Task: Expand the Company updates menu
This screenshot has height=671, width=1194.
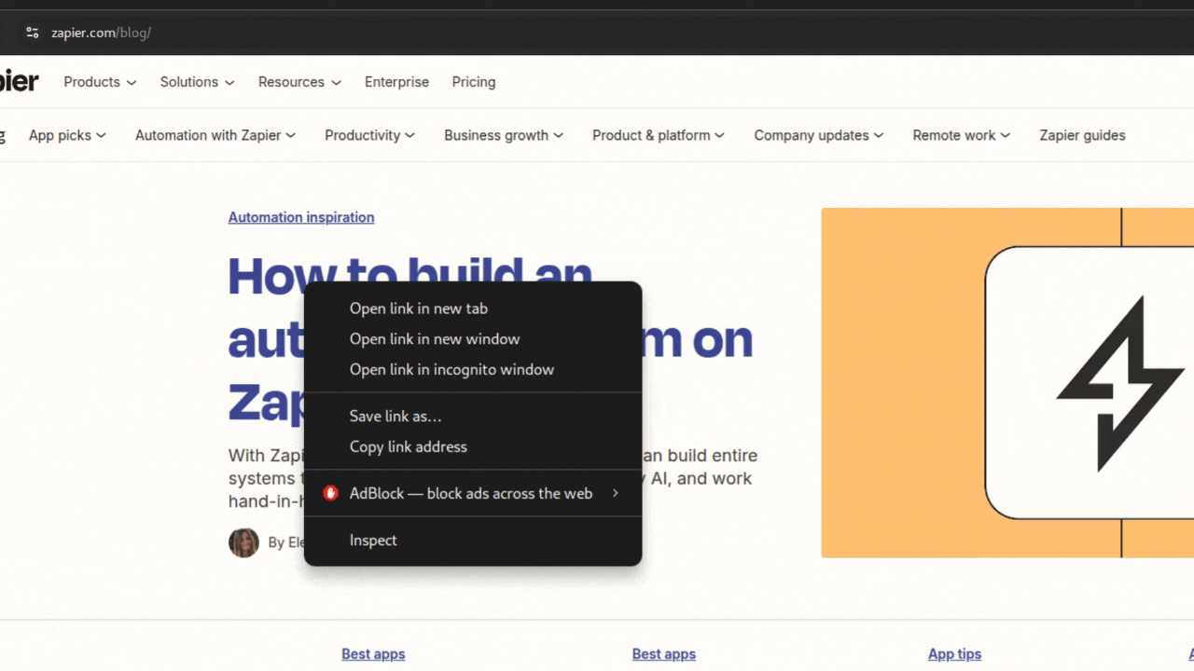Action: click(819, 135)
